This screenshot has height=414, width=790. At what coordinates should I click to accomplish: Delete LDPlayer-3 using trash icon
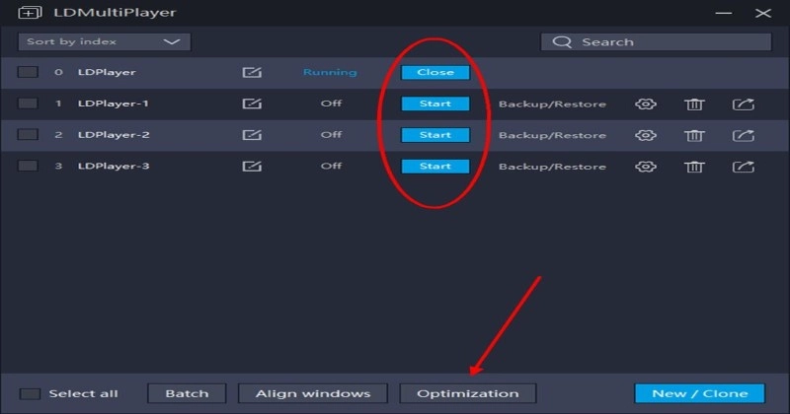click(x=695, y=167)
